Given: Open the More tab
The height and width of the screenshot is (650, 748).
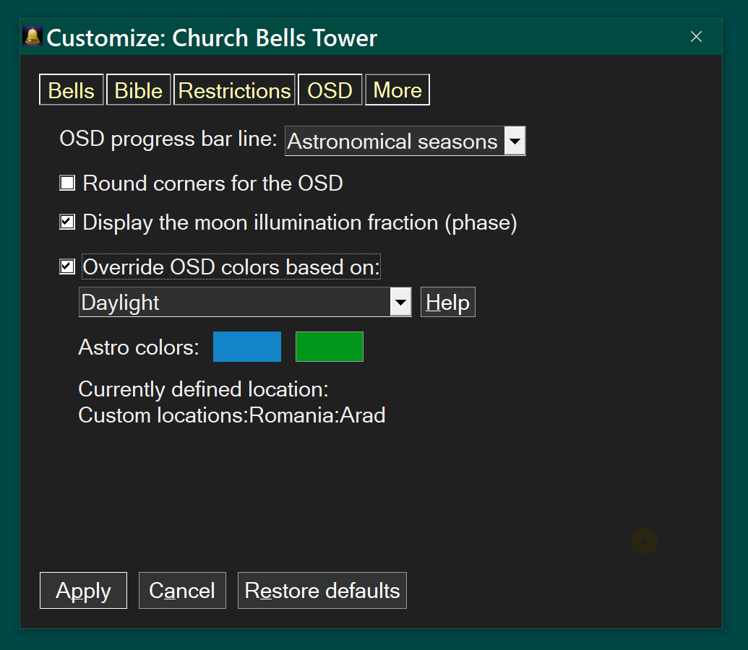Looking at the screenshot, I should 397,90.
